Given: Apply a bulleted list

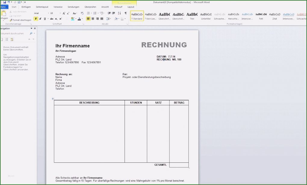Looking at the screenshot, I should [x=88, y=13].
